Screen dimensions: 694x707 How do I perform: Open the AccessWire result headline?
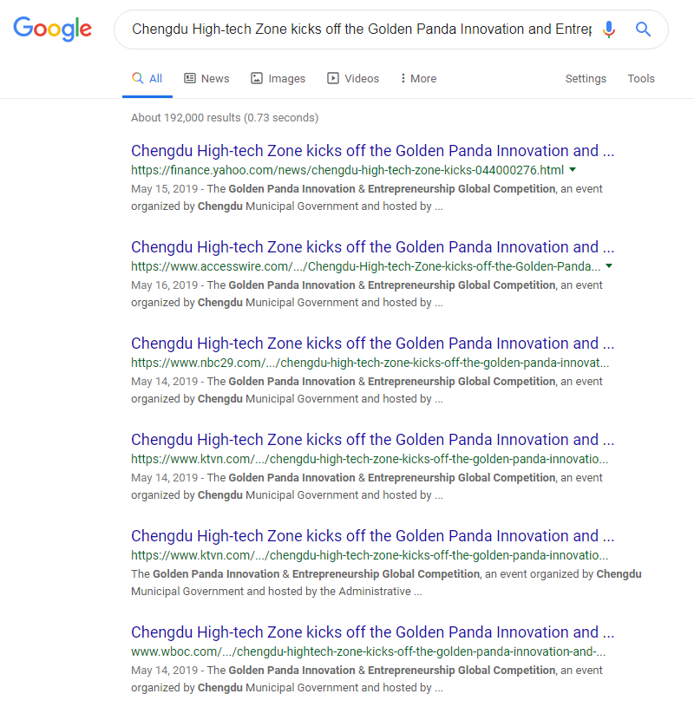coord(372,247)
